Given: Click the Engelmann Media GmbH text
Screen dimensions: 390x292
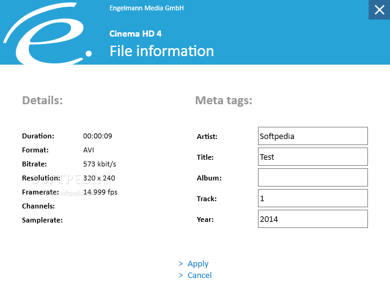Looking at the screenshot, I should click(147, 8).
